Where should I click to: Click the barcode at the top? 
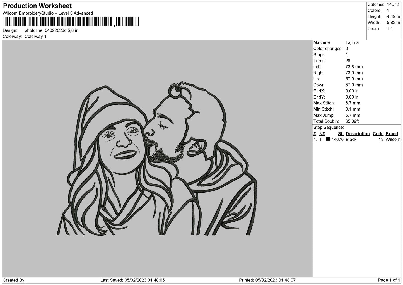71,22
